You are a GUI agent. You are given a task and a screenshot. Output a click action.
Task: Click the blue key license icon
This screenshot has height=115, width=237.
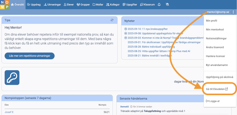[12, 78]
